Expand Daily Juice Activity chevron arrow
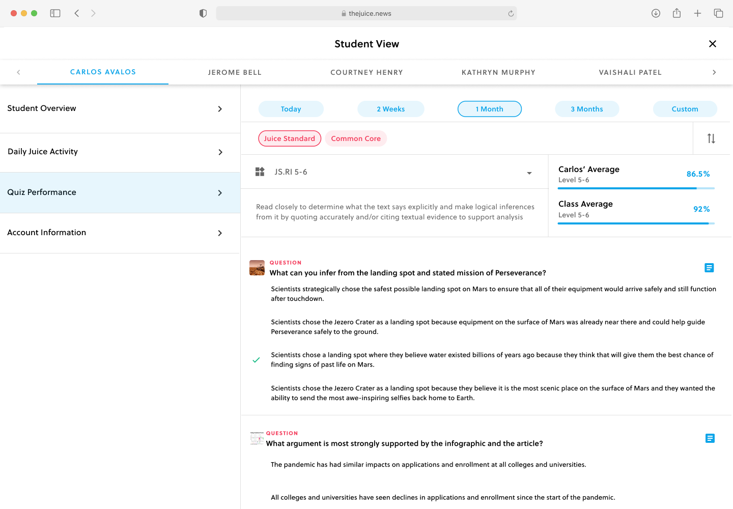 (x=220, y=152)
